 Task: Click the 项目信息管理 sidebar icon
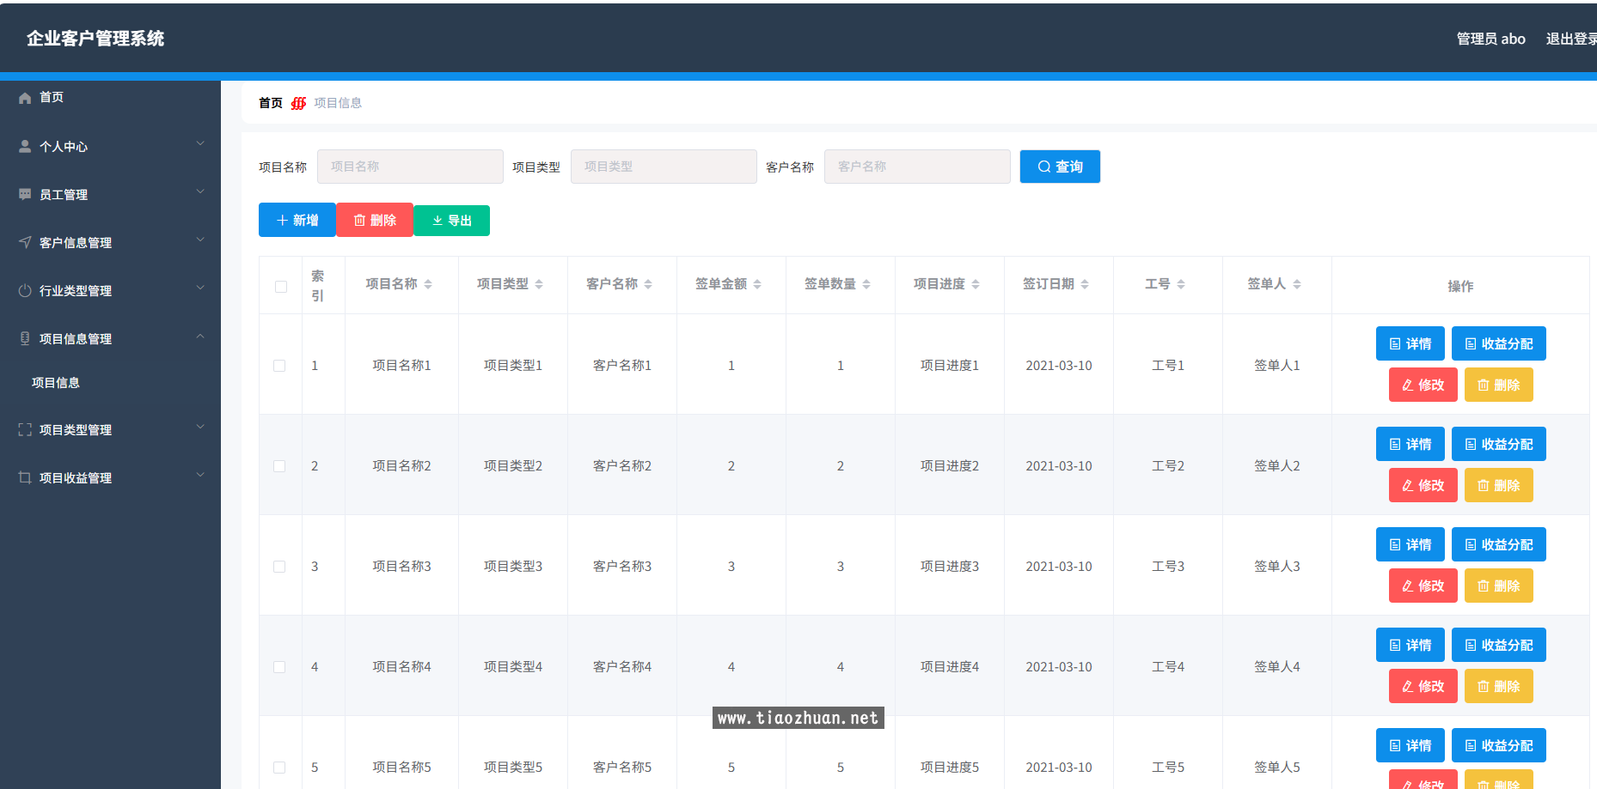[25, 338]
